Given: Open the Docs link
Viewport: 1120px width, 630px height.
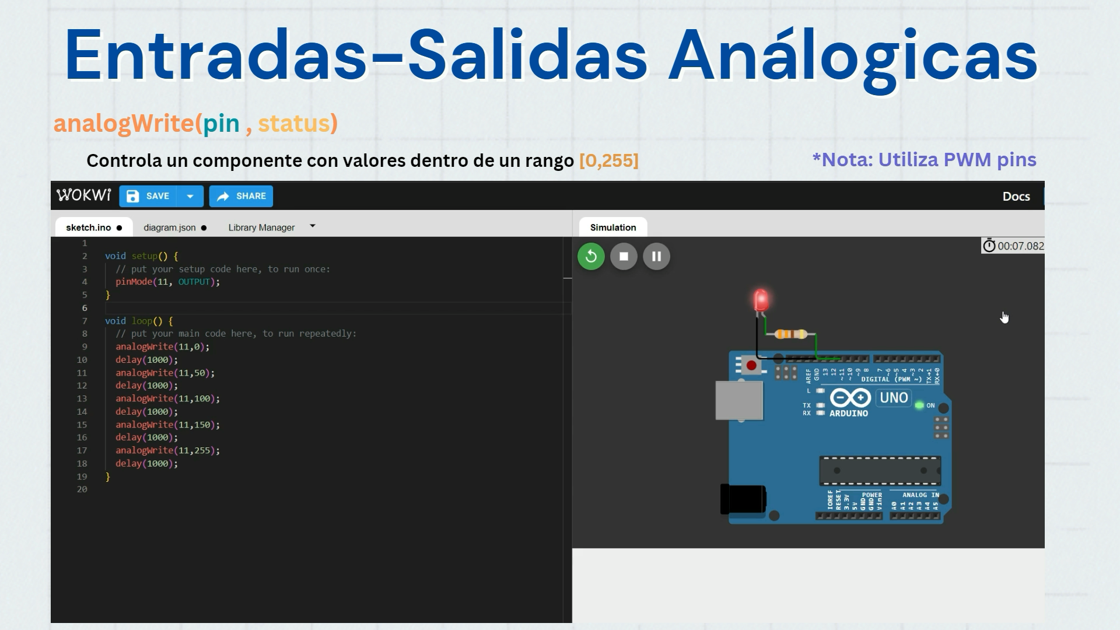Looking at the screenshot, I should point(1016,195).
